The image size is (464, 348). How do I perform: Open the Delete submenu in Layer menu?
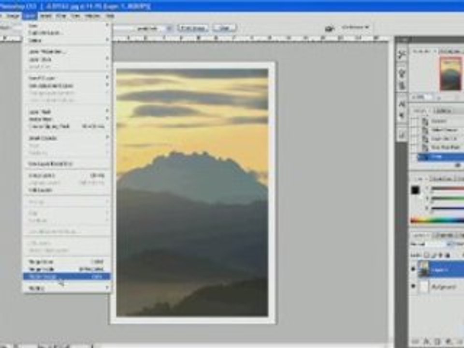[67, 40]
